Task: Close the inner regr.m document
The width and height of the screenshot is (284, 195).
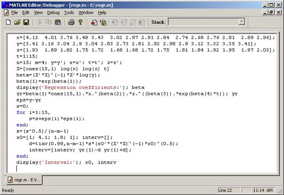Action: pyautogui.click(x=278, y=13)
